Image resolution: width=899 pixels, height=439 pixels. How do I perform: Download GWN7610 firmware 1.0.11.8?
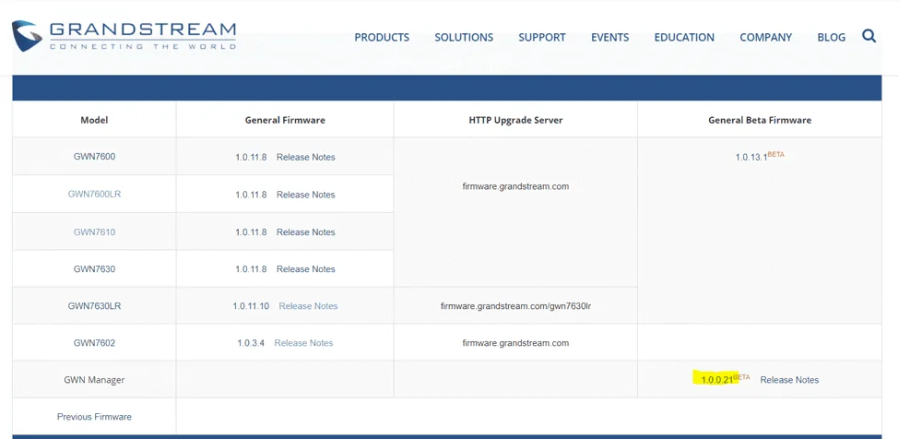click(x=251, y=232)
